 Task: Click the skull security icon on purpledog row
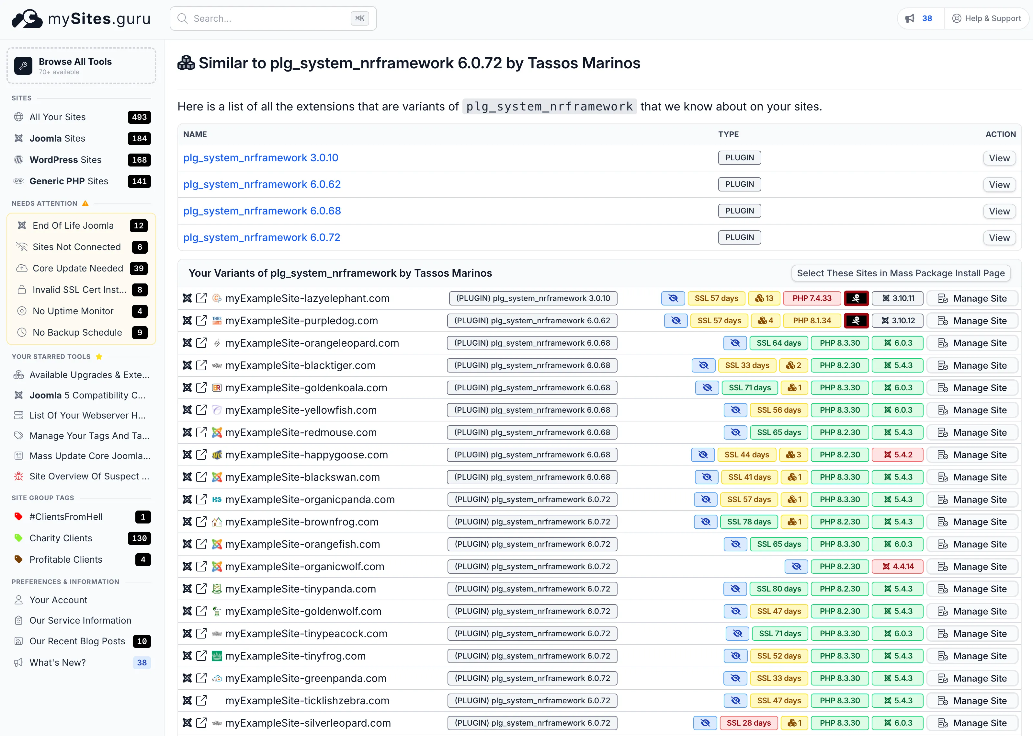click(856, 320)
